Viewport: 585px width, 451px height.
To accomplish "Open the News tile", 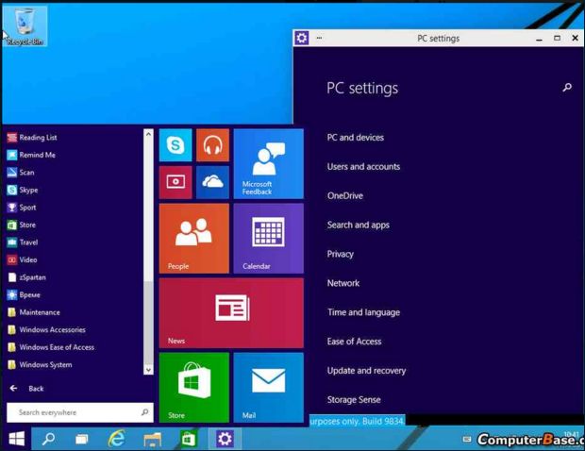I will point(231,313).
